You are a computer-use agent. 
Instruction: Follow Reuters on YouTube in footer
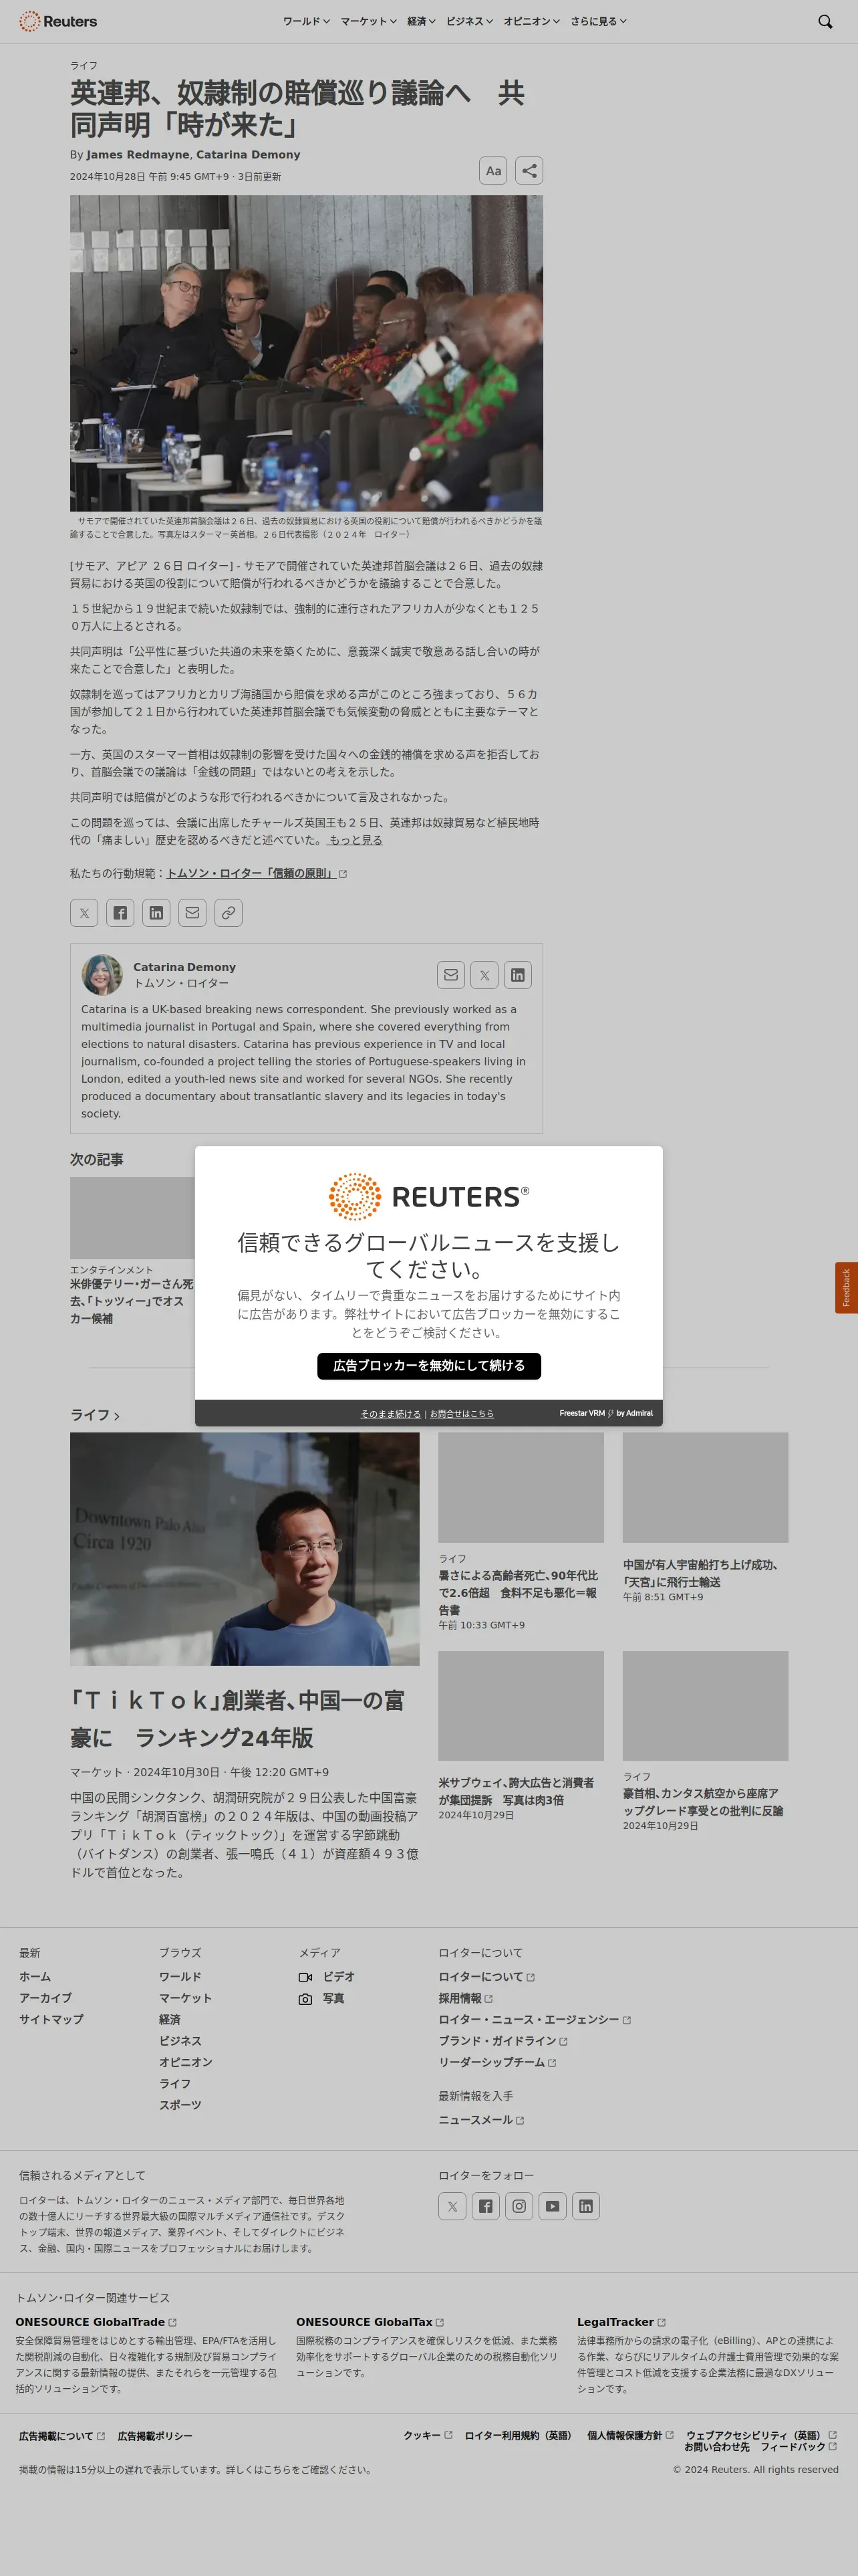[553, 2206]
